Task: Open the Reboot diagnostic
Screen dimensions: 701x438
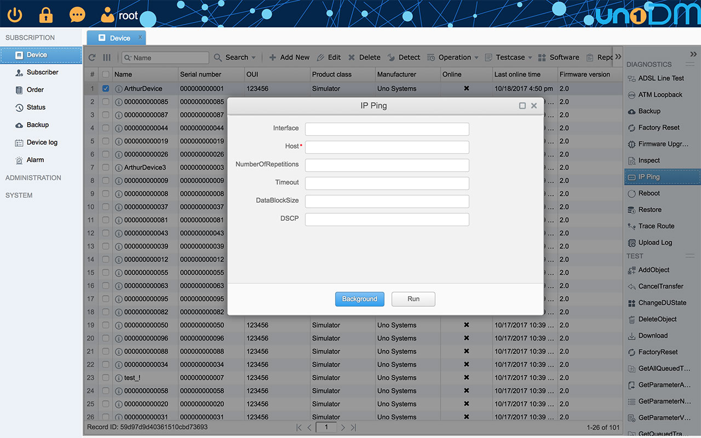Action: (x=649, y=193)
